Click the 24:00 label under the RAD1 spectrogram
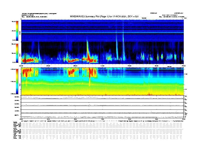The width and height of the screenshot is (198, 153). [183, 66]
